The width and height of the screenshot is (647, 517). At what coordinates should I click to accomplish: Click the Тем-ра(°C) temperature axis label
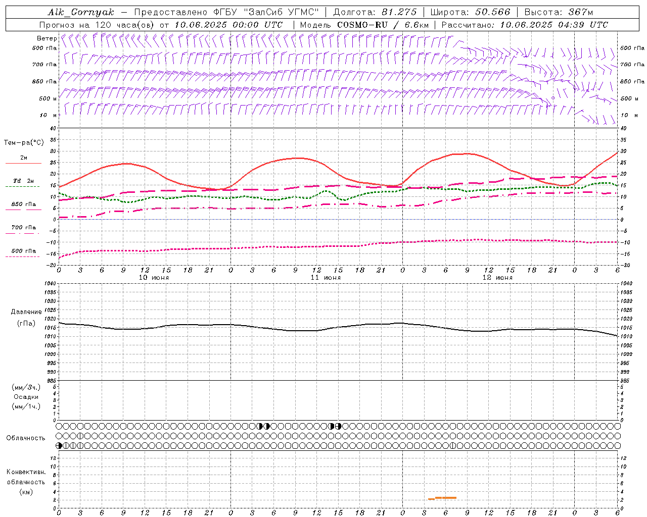[24, 143]
